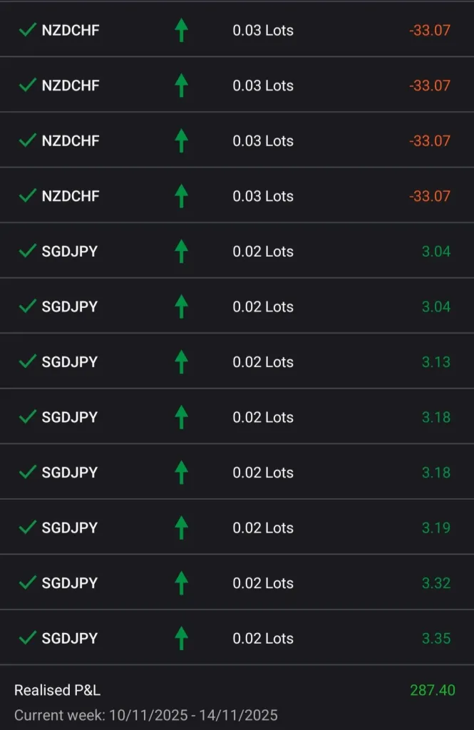The image size is (474, 730).
Task: Tap the green arrow of the first SGDJPY trade
Action: pyautogui.click(x=181, y=251)
